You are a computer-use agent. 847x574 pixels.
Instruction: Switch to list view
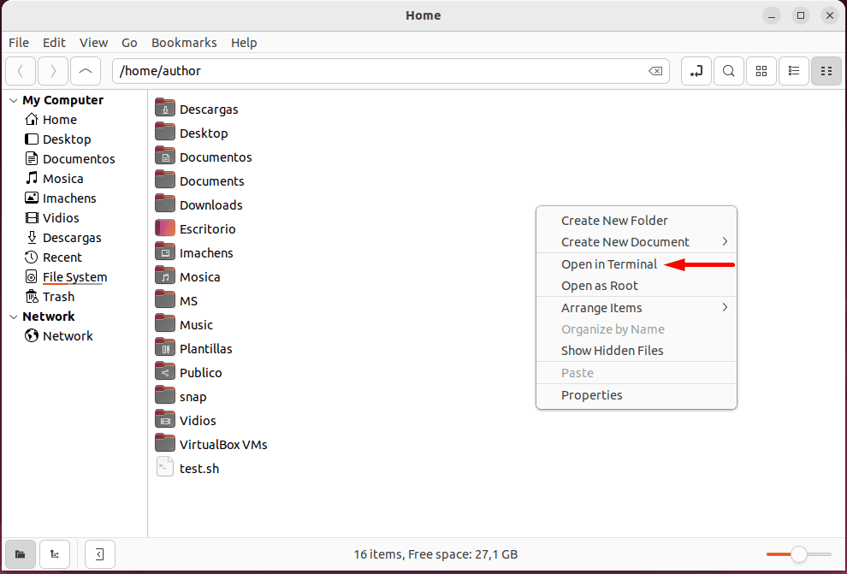click(x=793, y=71)
